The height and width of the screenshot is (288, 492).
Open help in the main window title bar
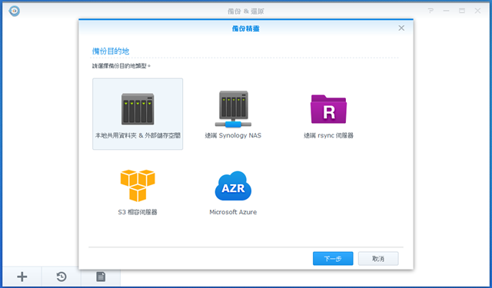click(x=430, y=11)
